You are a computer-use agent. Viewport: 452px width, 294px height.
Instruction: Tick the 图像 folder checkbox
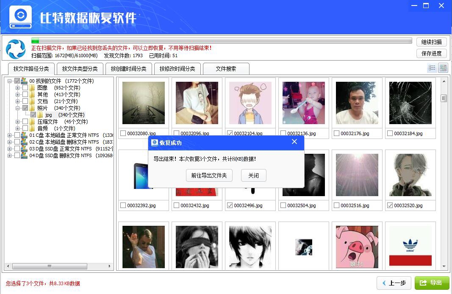point(25,88)
